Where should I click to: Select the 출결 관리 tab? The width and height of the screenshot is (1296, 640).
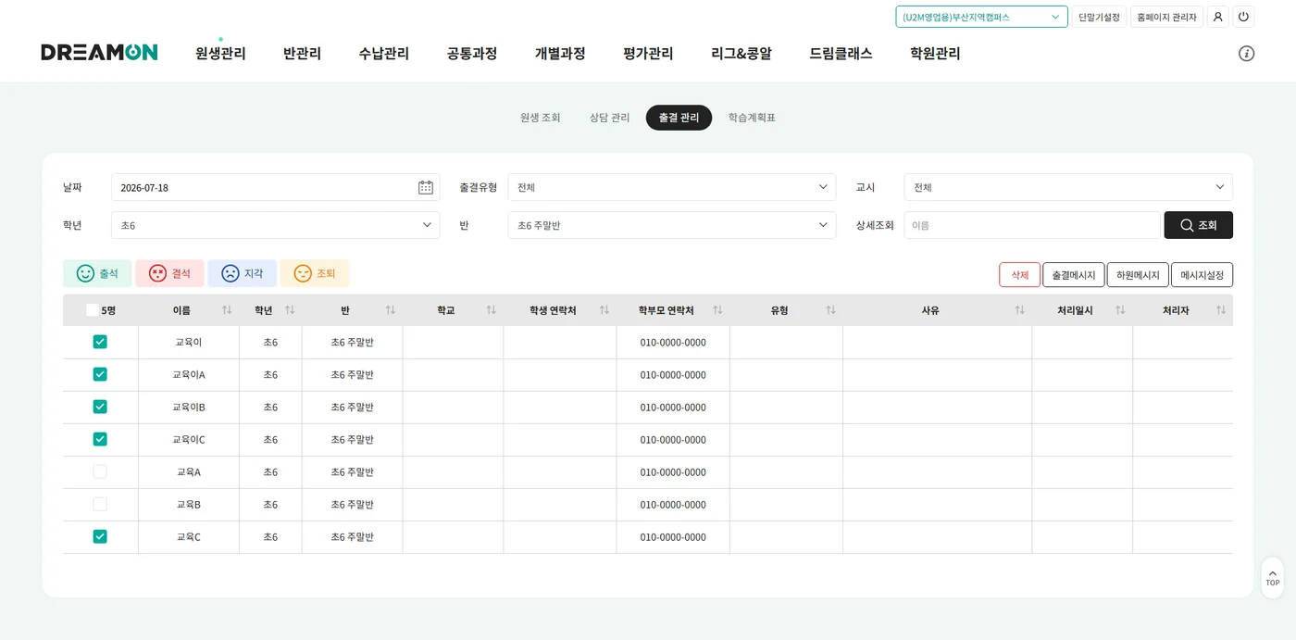tap(679, 118)
